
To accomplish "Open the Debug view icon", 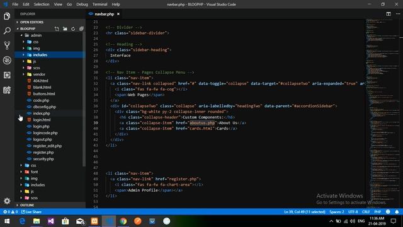I will click(7, 61).
